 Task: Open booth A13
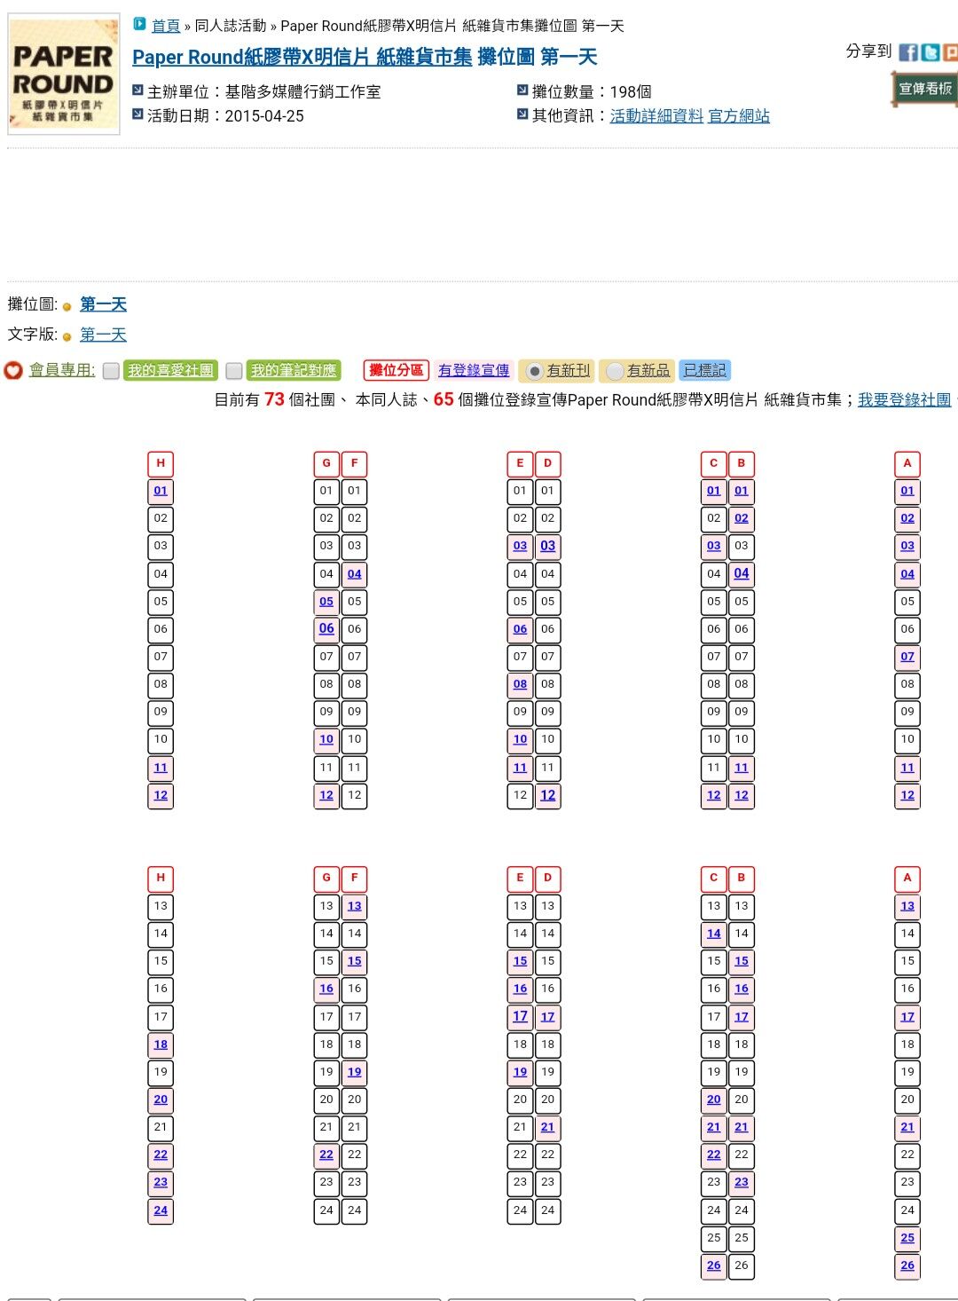tap(907, 906)
